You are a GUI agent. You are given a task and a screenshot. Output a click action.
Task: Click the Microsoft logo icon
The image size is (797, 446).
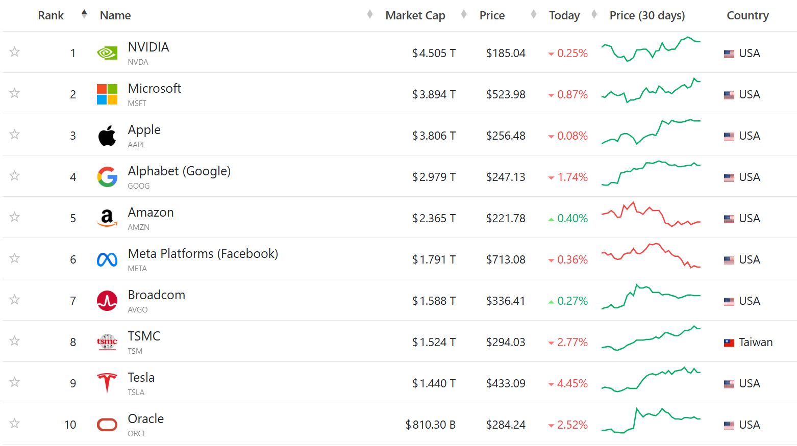107,94
